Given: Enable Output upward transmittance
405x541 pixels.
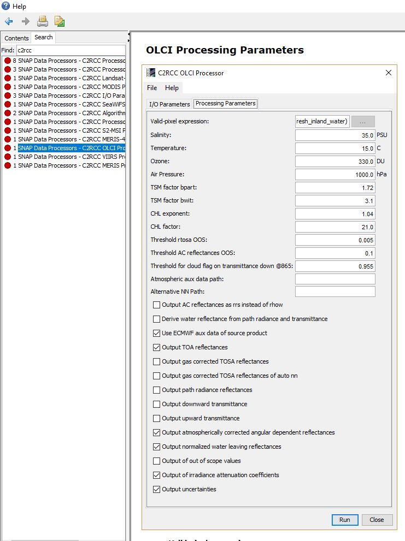Looking at the screenshot, I should tap(156, 418).
